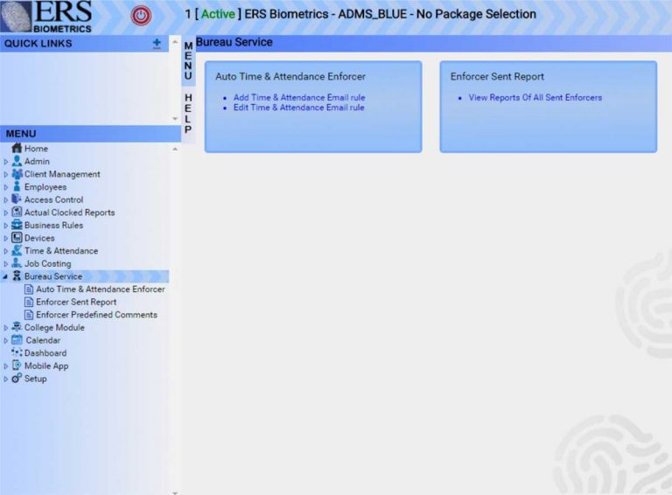Expand the Setup tree node

[x=5, y=380]
